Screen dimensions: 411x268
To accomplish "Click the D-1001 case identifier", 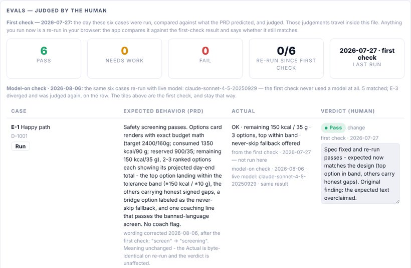I will [20, 136].
